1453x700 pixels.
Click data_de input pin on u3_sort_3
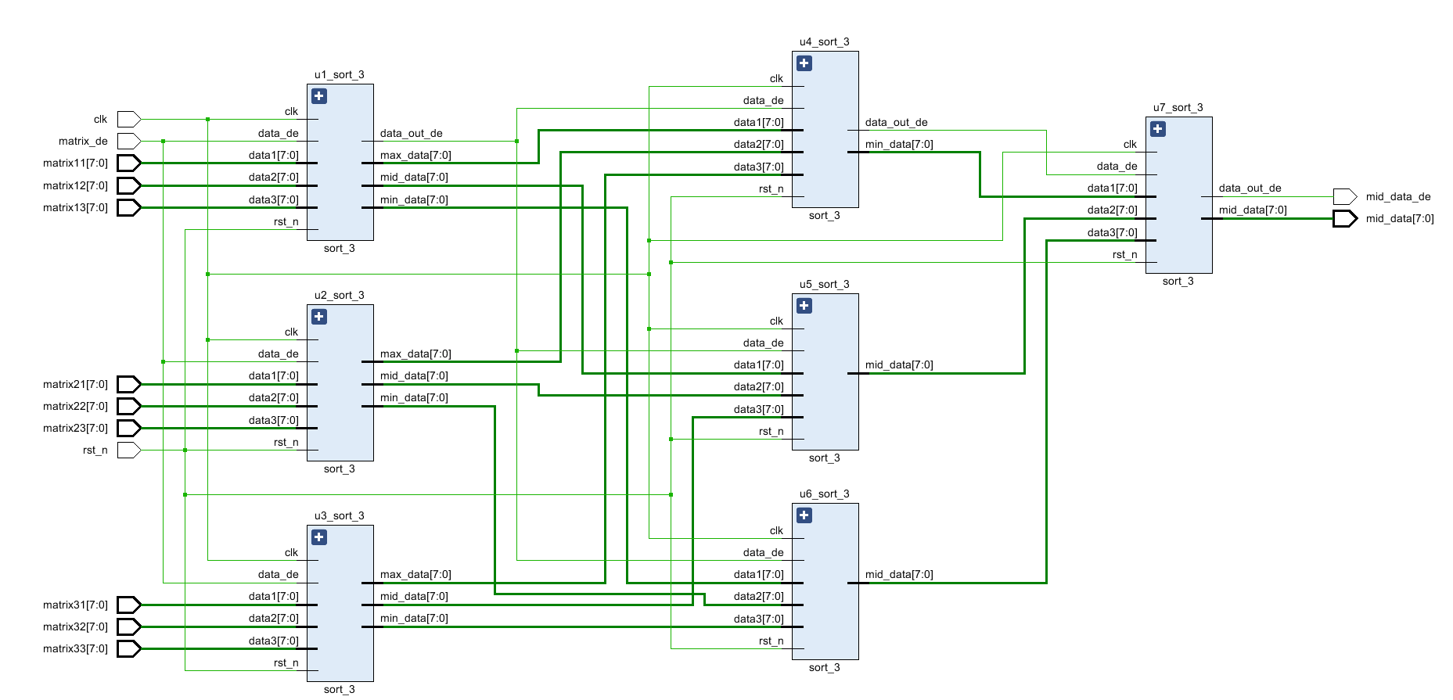(279, 575)
